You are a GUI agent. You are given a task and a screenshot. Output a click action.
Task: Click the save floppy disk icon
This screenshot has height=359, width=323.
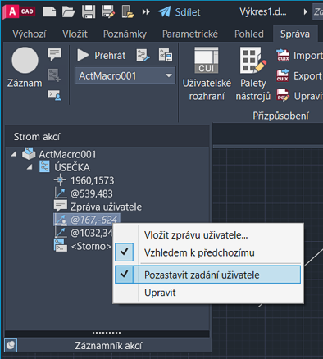tap(89, 11)
